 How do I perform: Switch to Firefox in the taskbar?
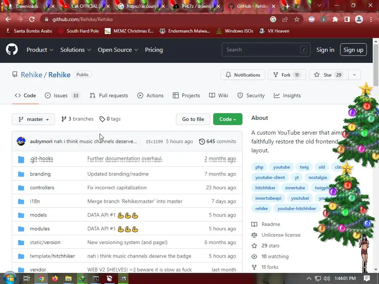coord(55,278)
